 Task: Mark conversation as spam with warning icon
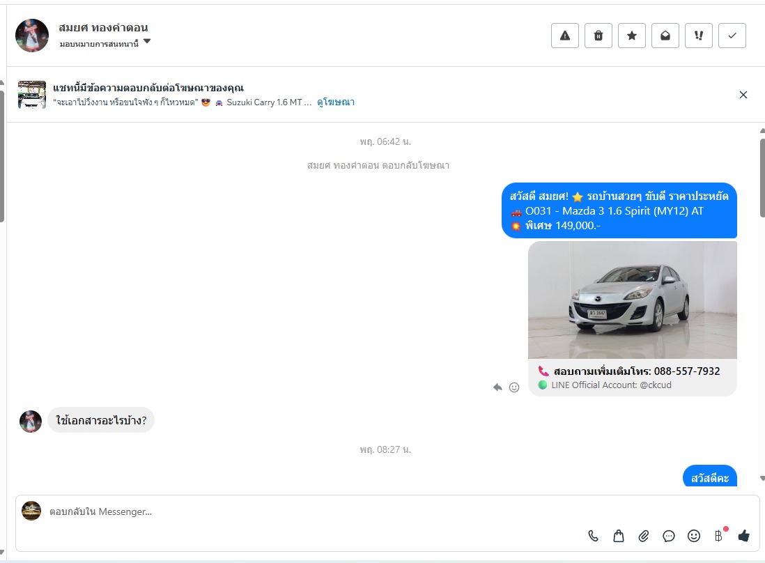pos(564,36)
